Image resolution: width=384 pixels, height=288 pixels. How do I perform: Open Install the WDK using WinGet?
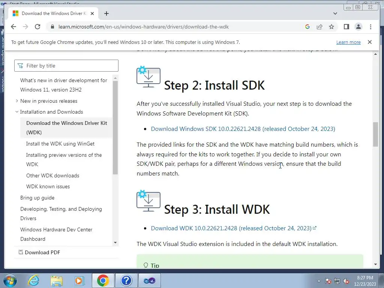tap(60, 144)
